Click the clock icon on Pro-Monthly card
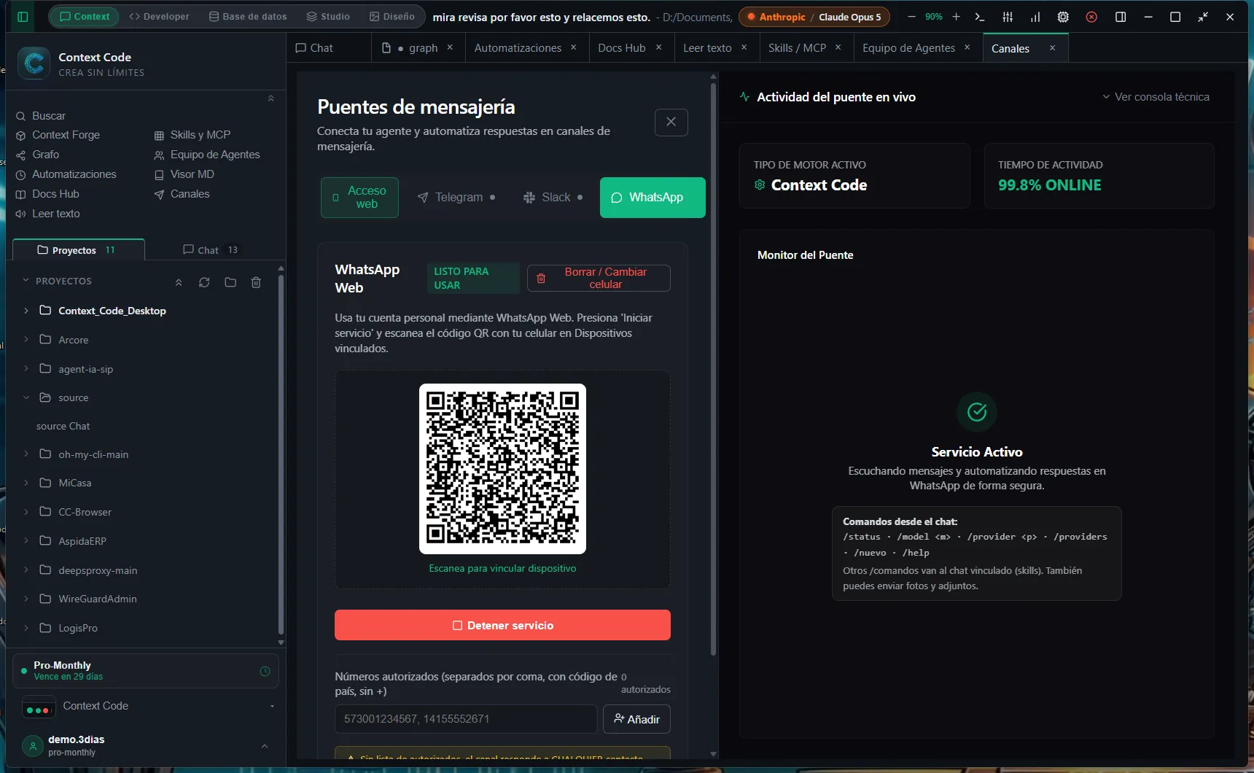Viewport: 1254px width, 773px height. pos(265,671)
